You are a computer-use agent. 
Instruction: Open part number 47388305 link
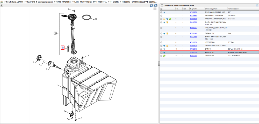[x=193, y=28]
